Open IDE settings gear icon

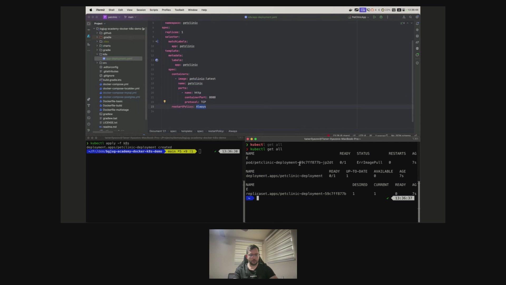coord(417,17)
